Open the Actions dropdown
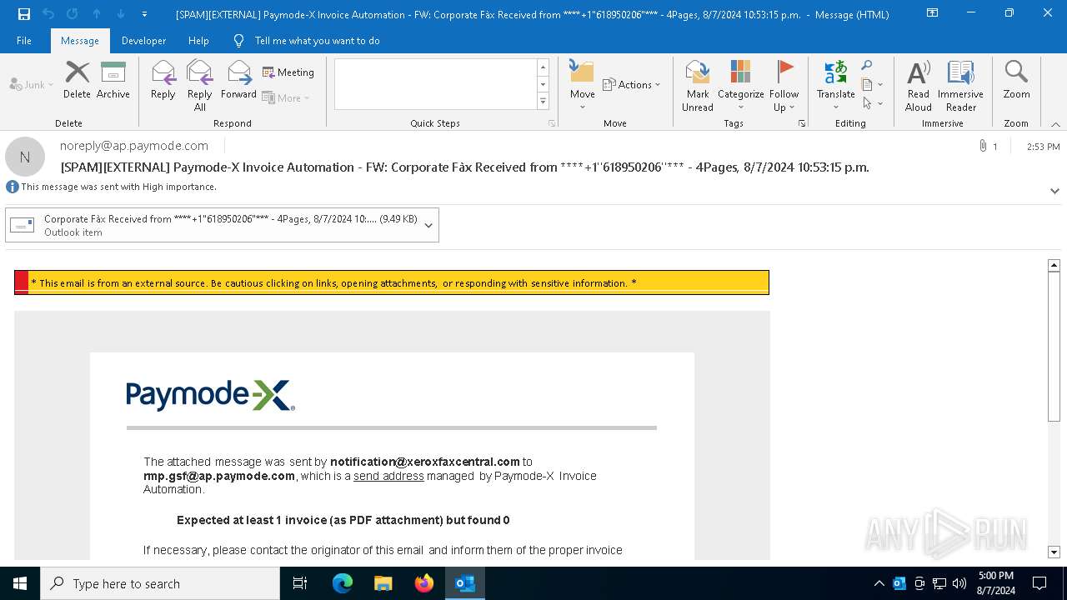The width and height of the screenshot is (1067, 600). click(632, 84)
